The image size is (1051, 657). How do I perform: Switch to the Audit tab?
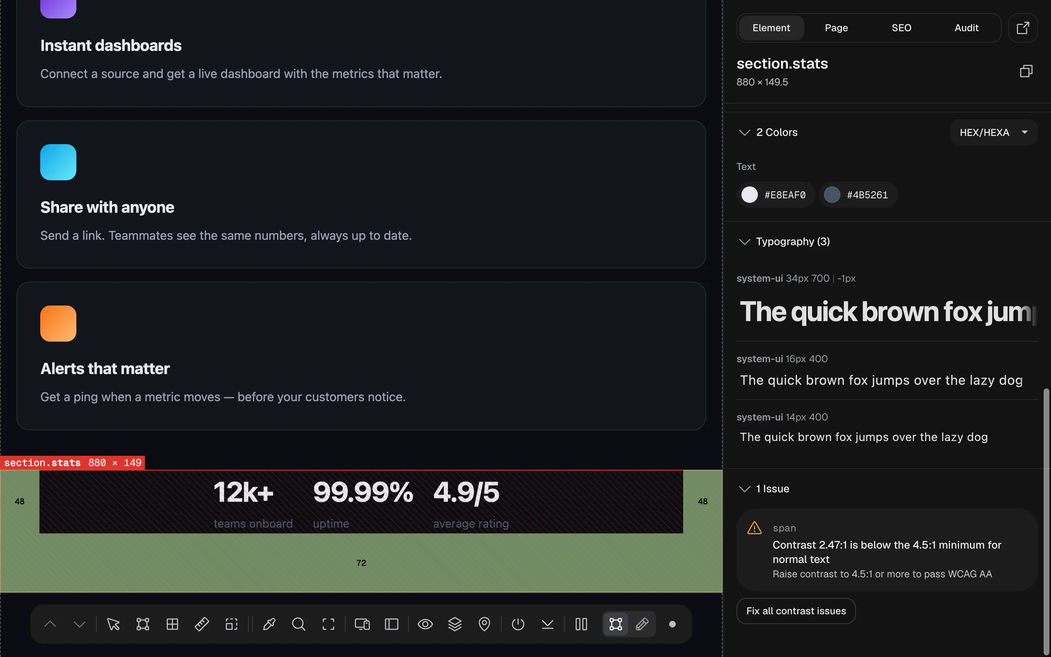[966, 28]
